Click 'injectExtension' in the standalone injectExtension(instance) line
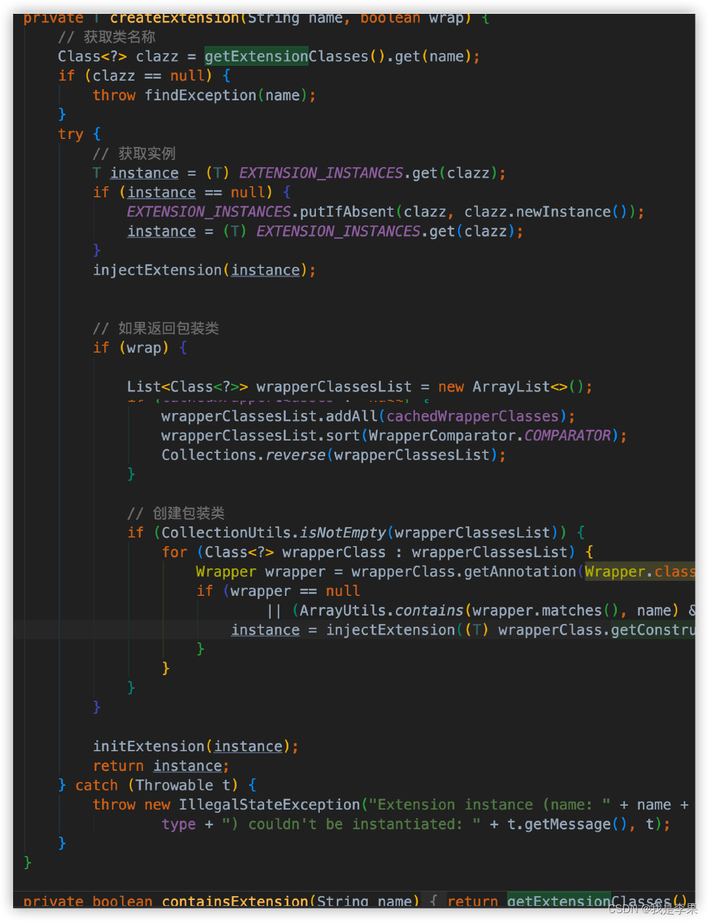The width and height of the screenshot is (708, 921). (x=157, y=270)
